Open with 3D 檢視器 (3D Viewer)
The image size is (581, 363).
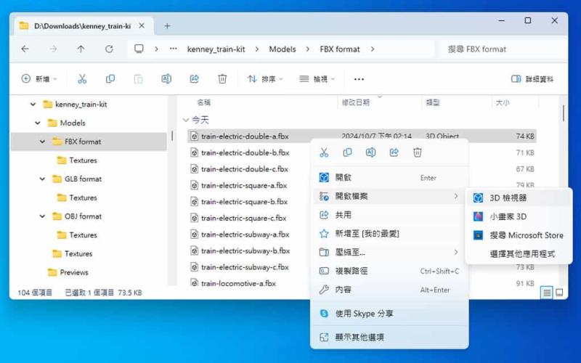point(519,197)
